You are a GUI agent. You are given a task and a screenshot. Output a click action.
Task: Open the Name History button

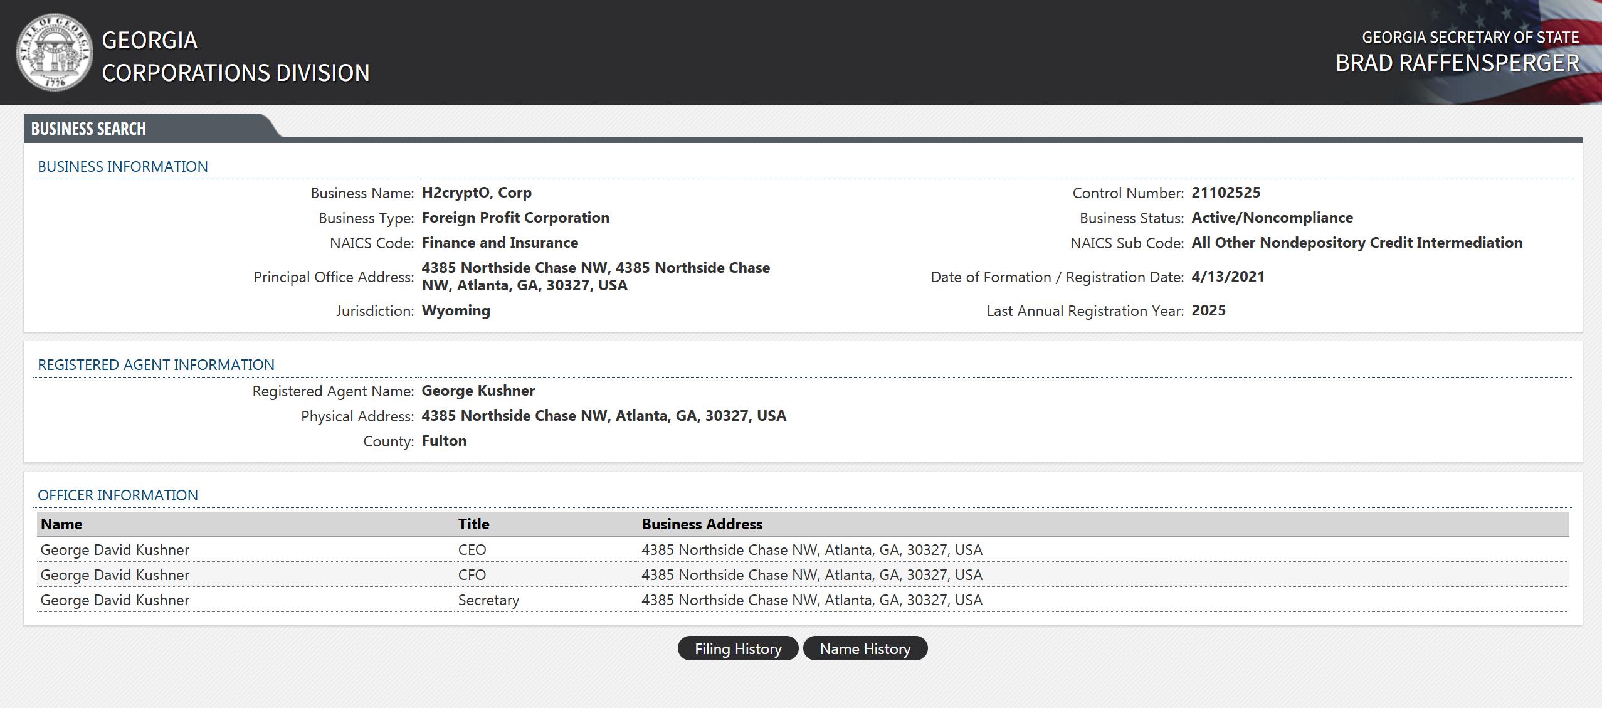(x=865, y=648)
